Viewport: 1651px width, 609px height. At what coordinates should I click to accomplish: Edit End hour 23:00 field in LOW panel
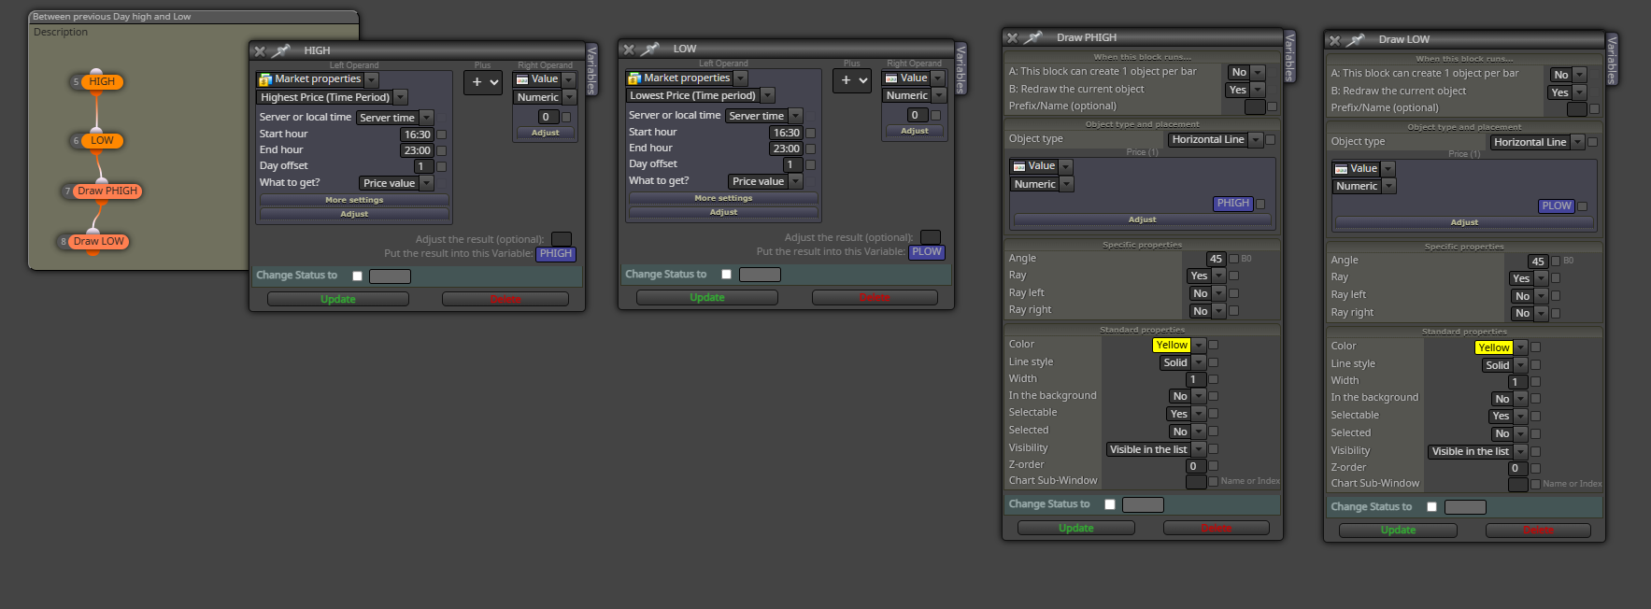786,149
